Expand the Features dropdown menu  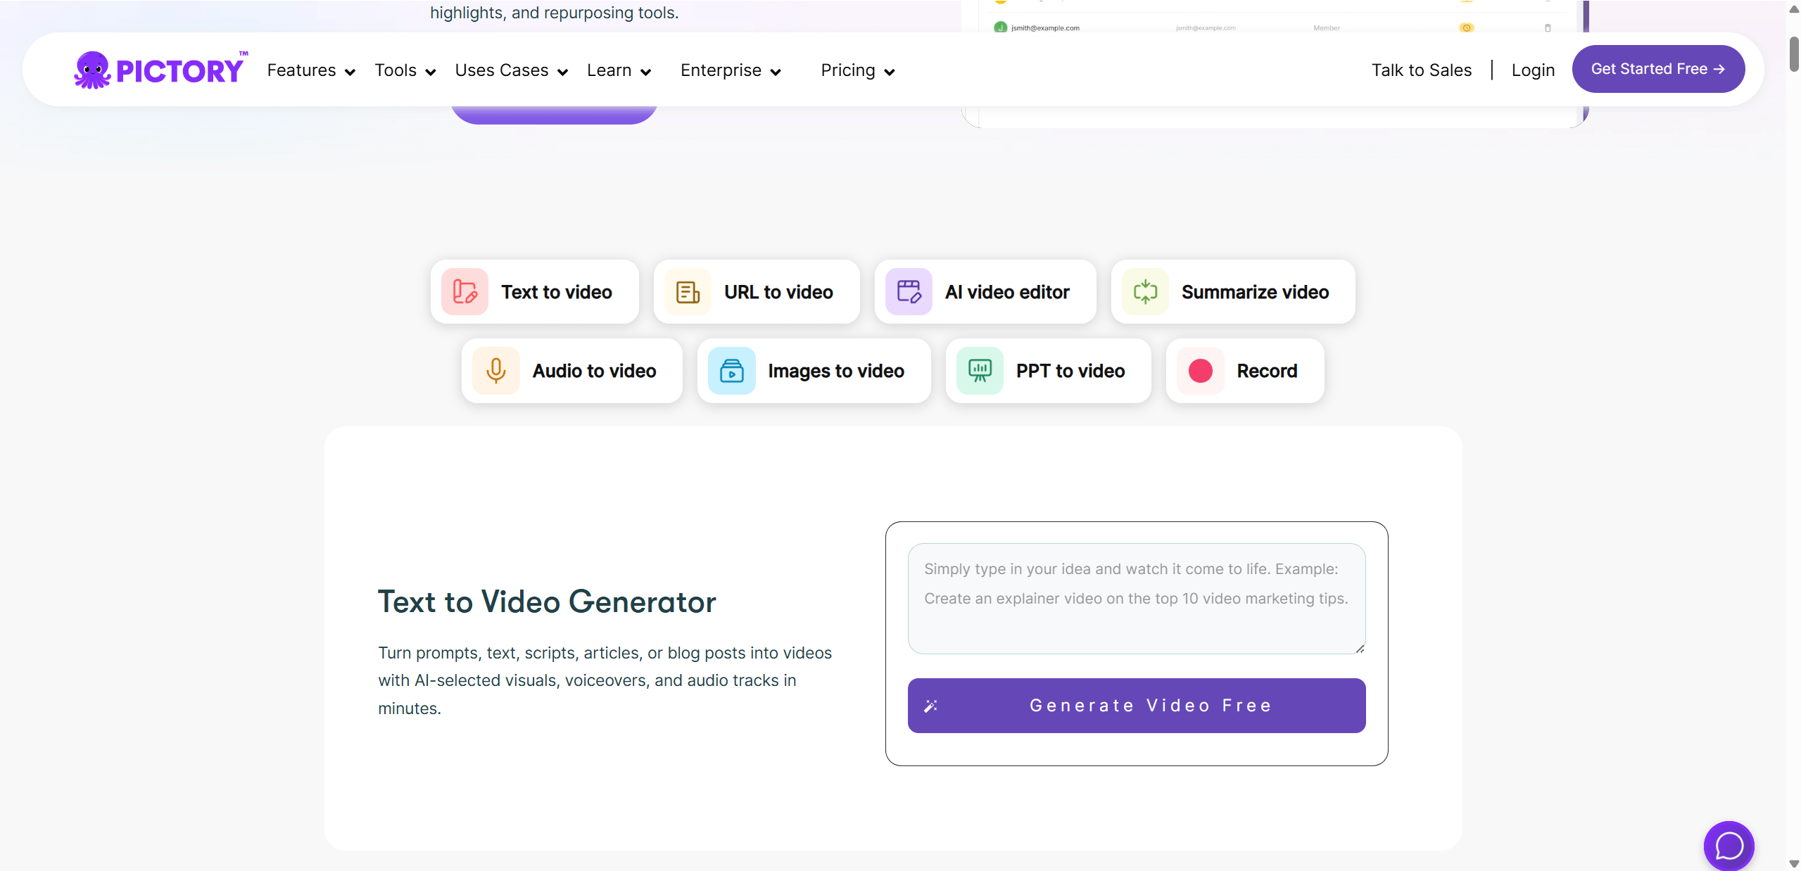point(311,70)
